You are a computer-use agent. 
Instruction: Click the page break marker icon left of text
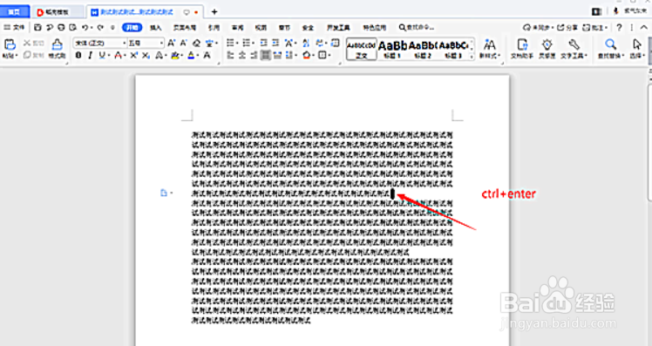[x=164, y=193]
